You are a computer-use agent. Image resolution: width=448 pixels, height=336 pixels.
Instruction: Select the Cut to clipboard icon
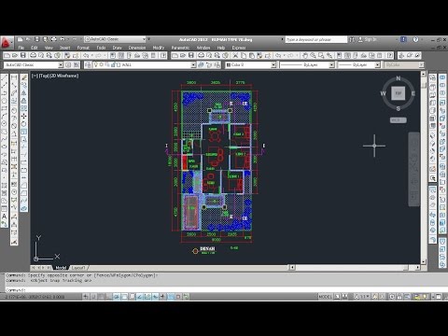[235, 55]
